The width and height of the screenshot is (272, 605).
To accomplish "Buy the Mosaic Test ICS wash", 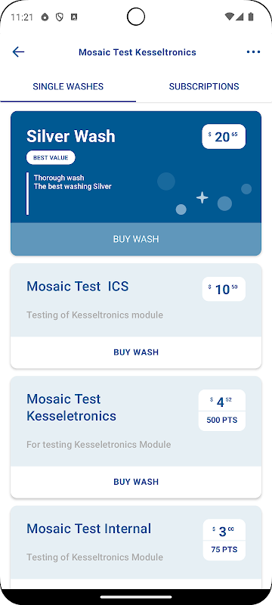I will 136,352.
